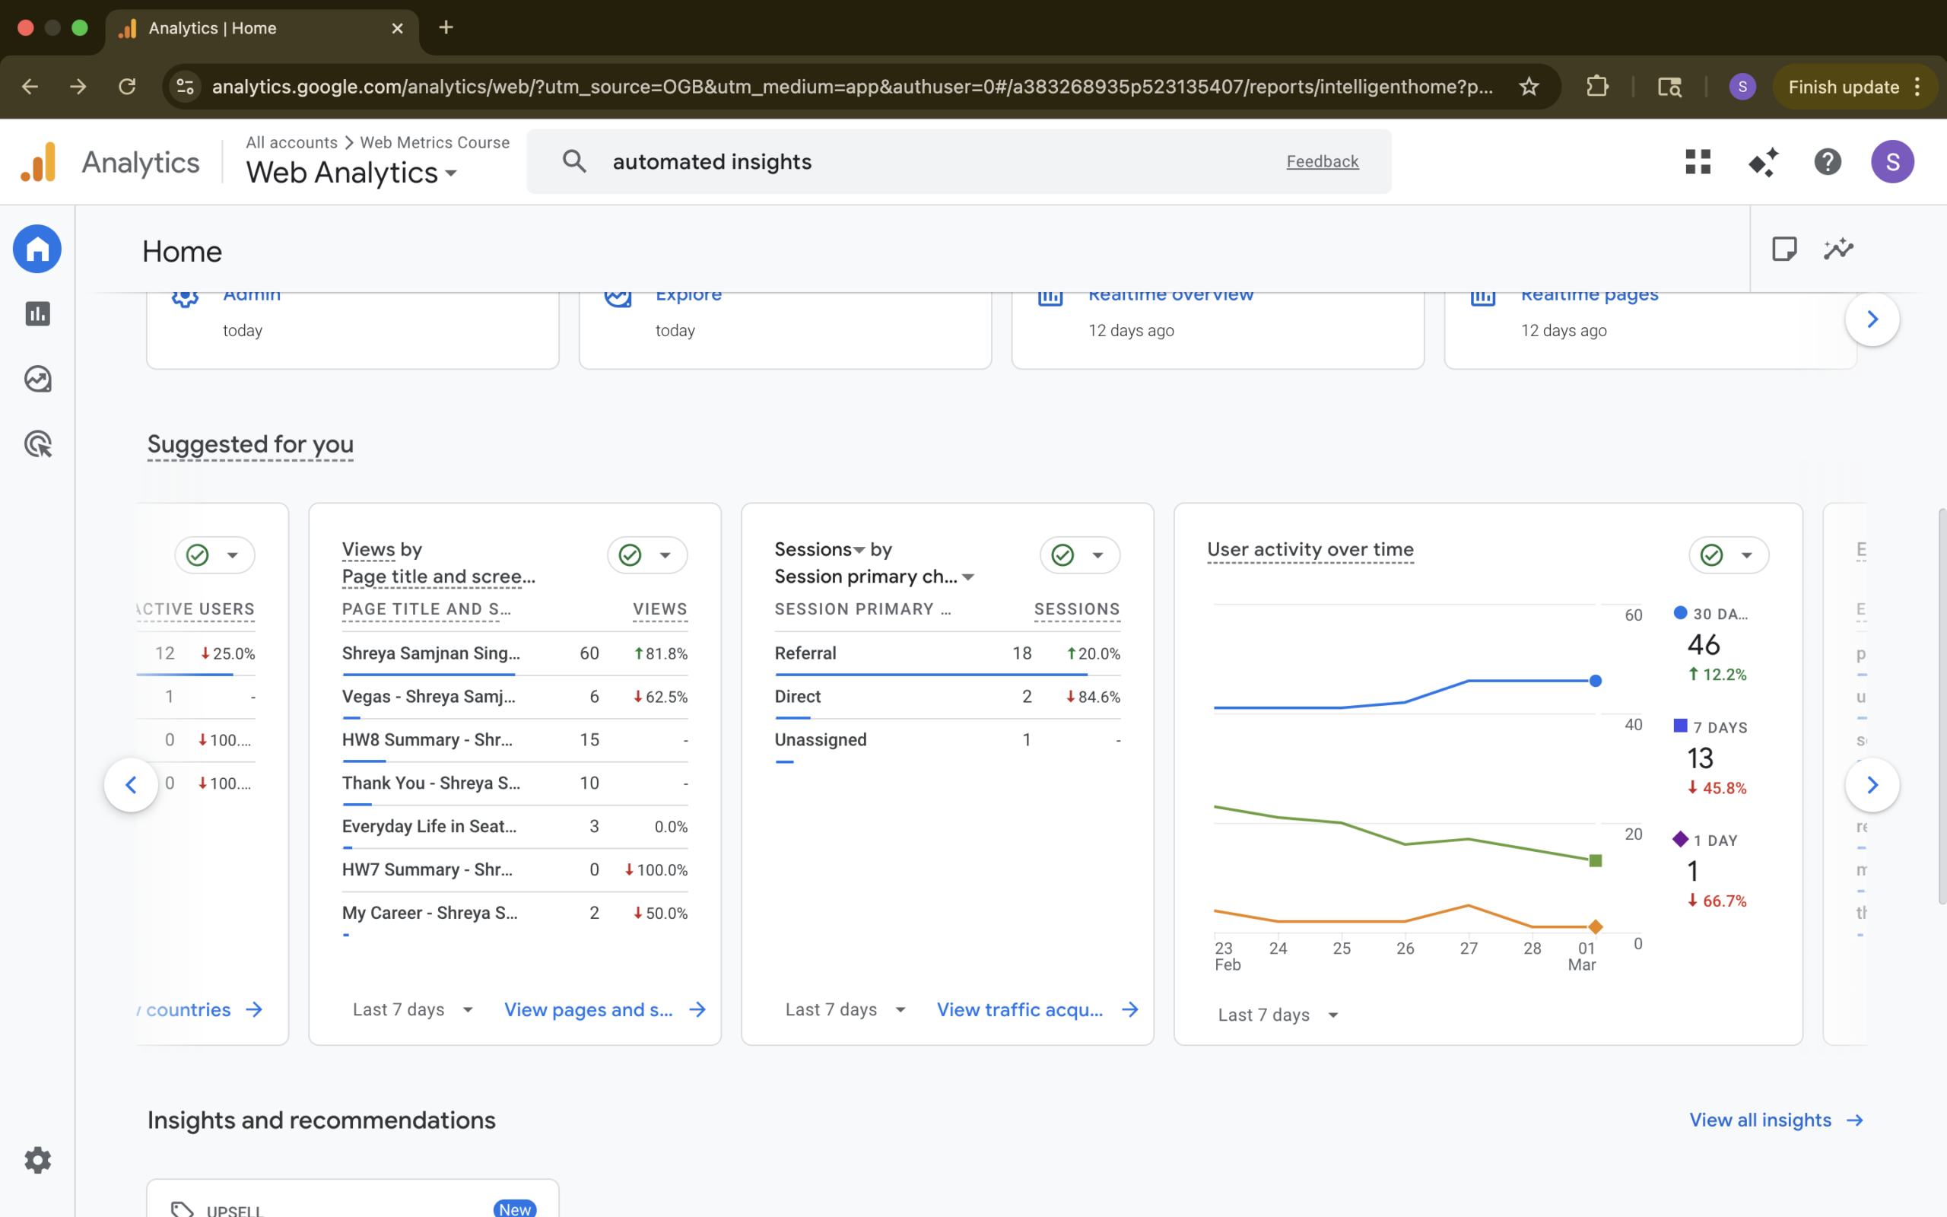Open Reports from the left sidebar

[37, 314]
